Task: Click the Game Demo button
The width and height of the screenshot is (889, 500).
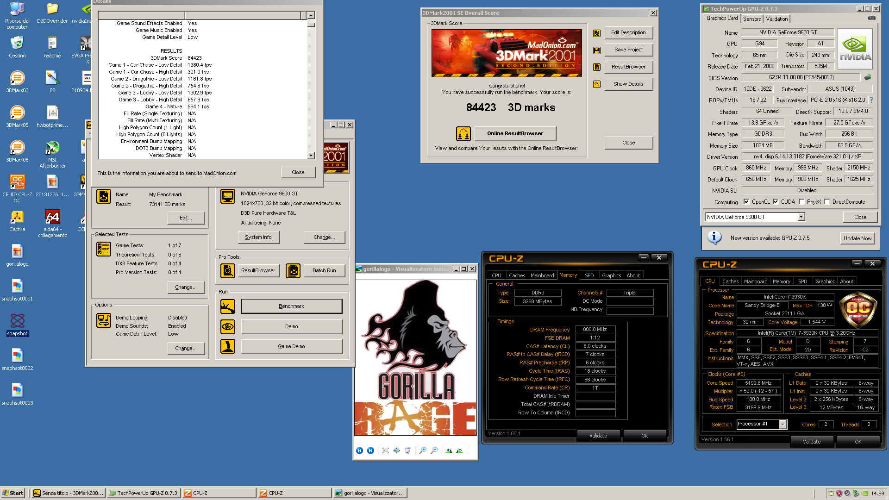Action: pos(291,346)
